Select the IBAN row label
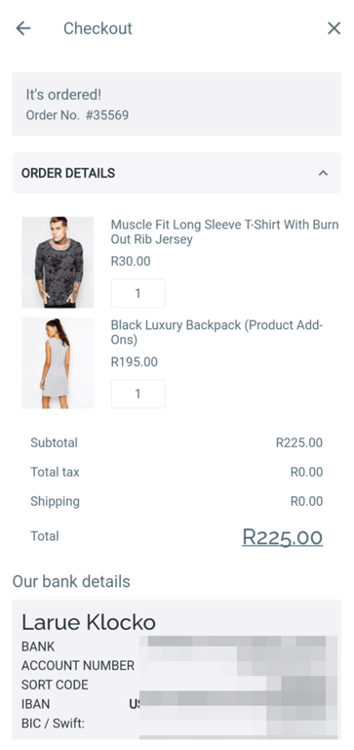Screen dimensions: 354x750 click(36, 704)
